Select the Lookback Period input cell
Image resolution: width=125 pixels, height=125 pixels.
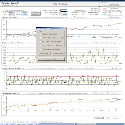[x=64, y=10]
